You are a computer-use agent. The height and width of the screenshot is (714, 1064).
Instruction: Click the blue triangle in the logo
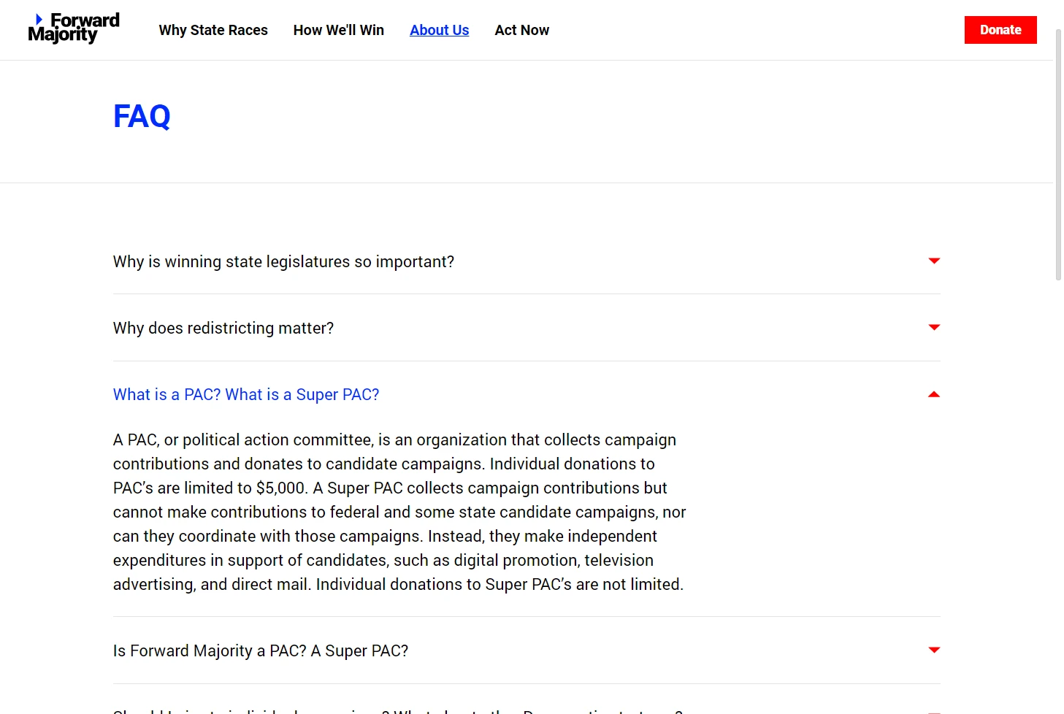(39, 19)
